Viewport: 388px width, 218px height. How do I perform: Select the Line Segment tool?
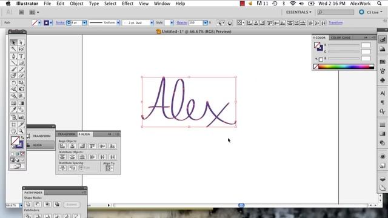13,63
